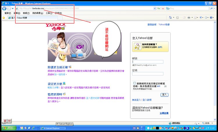Click the small new tab button

[x=60, y=18]
